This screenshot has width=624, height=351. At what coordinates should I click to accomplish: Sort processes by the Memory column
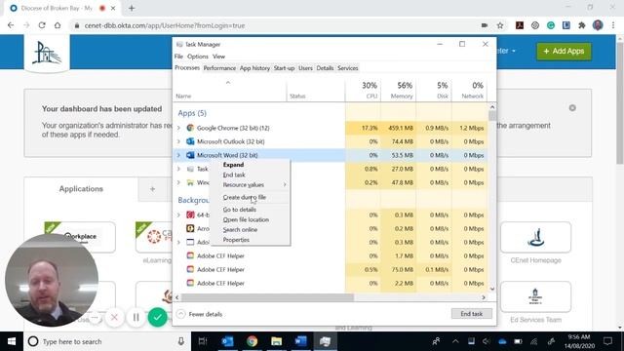(x=399, y=90)
